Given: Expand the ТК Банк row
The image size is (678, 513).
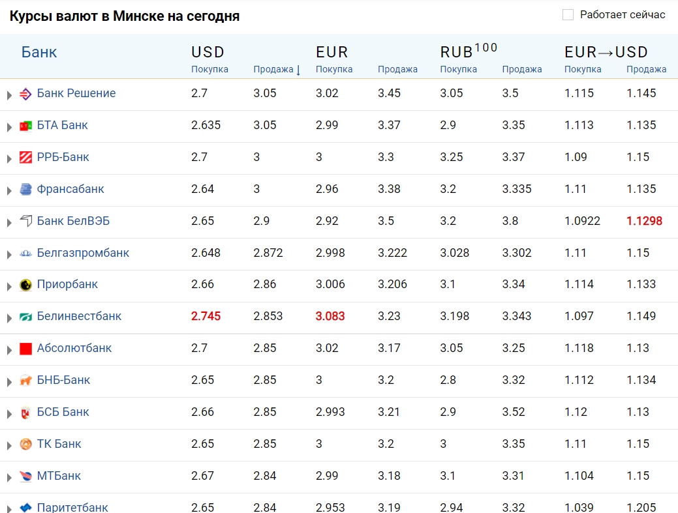Looking at the screenshot, I should click(x=9, y=446).
